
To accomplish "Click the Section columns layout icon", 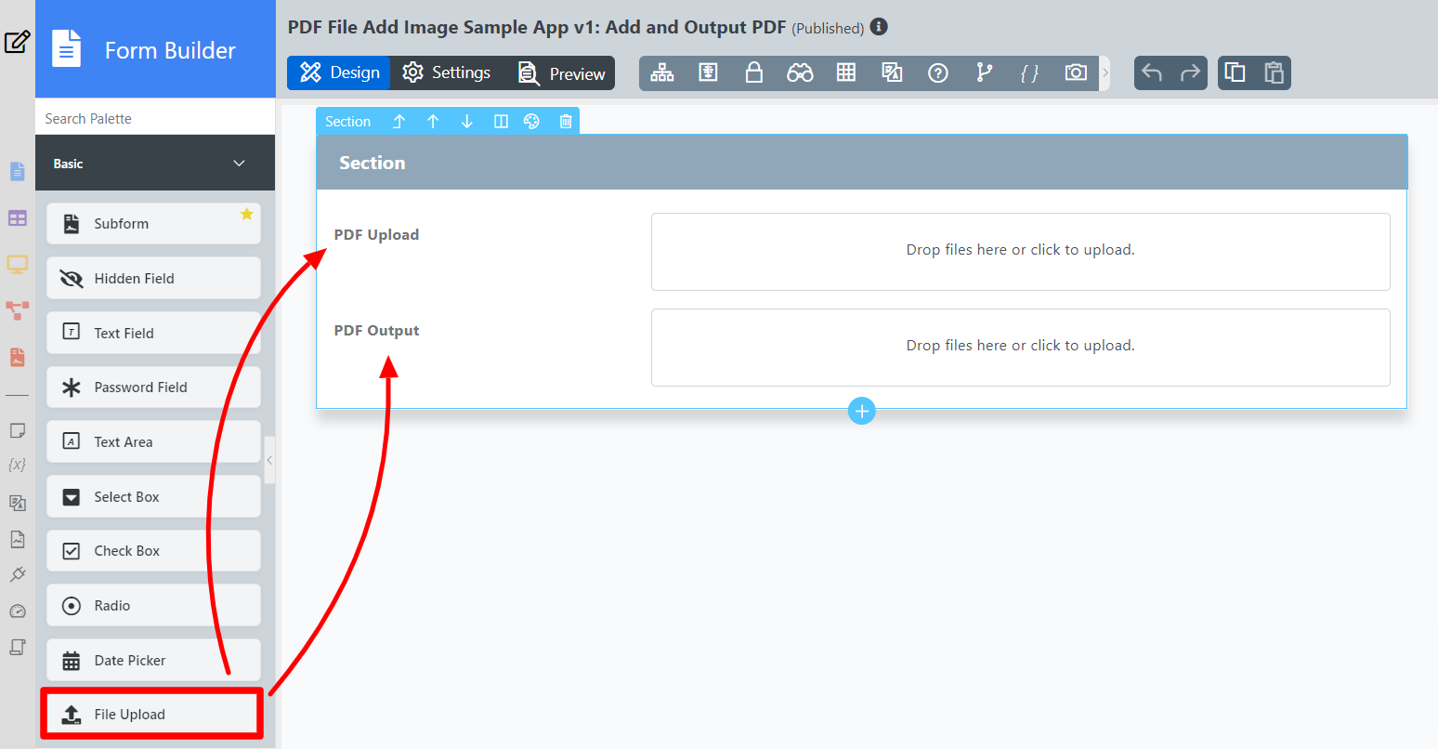I will point(501,122).
